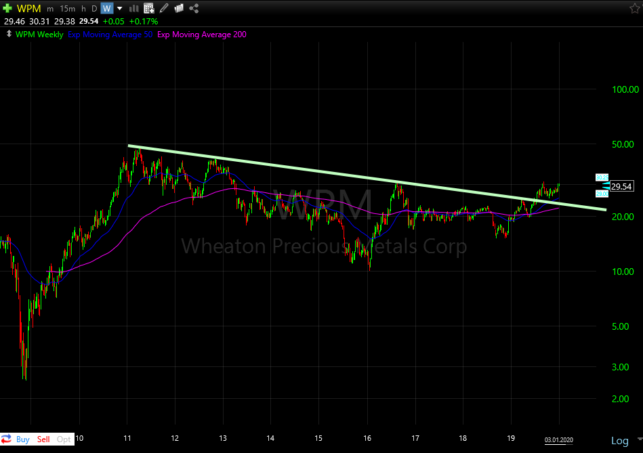The image size is (643, 453).
Task: Click the 50.00 price axis label
Action: click(623, 144)
